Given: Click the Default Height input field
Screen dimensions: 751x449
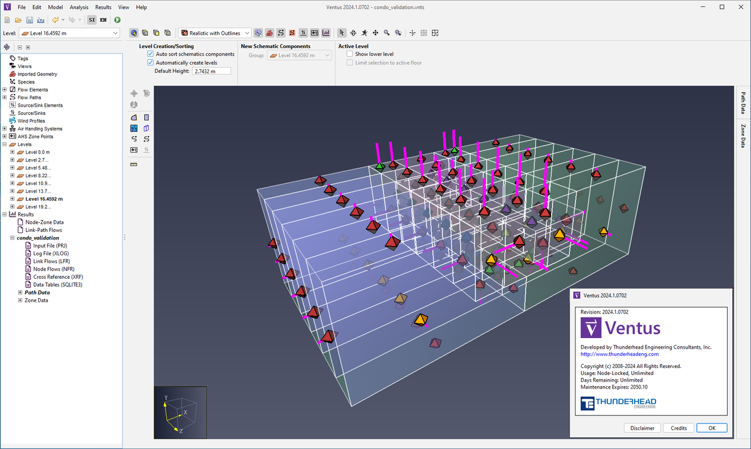Looking at the screenshot, I should 211,71.
